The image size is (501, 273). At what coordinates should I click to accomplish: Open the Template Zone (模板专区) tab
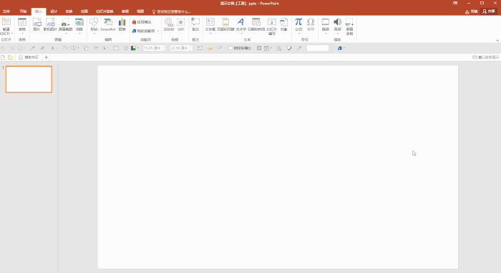(x=29, y=57)
